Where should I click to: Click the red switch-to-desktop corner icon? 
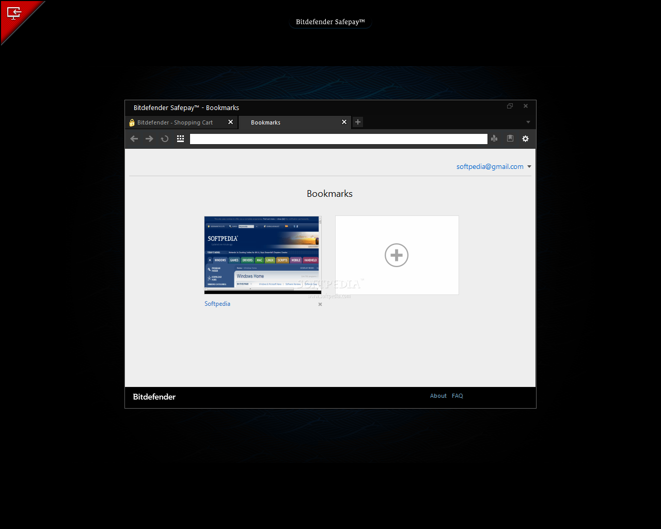point(14,13)
